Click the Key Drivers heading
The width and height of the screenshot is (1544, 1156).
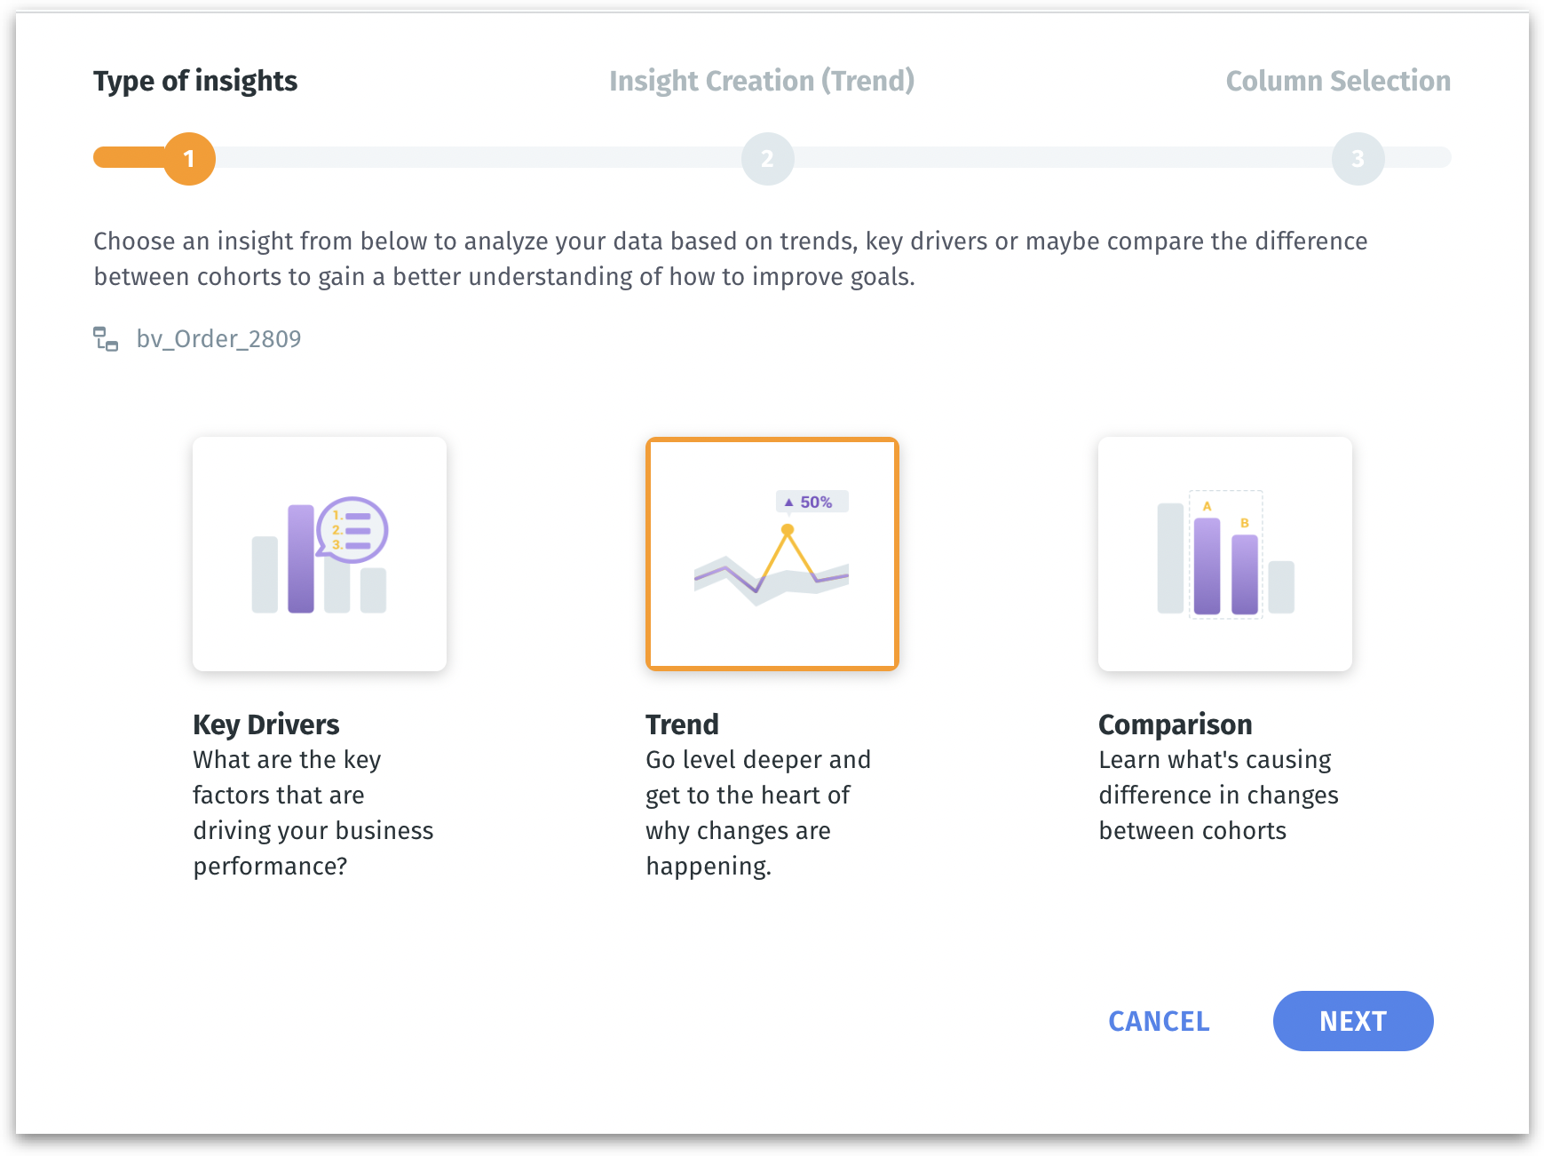point(266,724)
